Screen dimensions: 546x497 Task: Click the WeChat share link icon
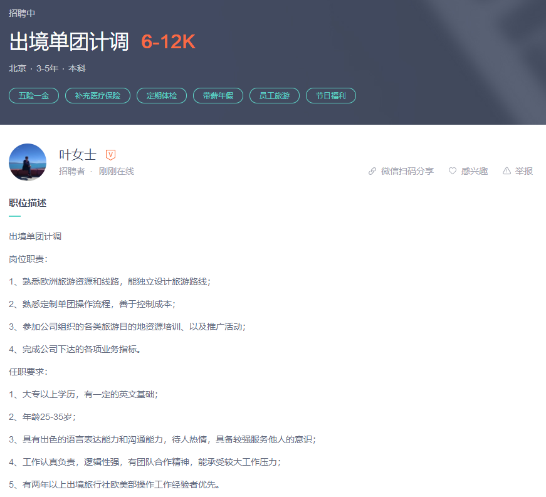tap(372, 171)
